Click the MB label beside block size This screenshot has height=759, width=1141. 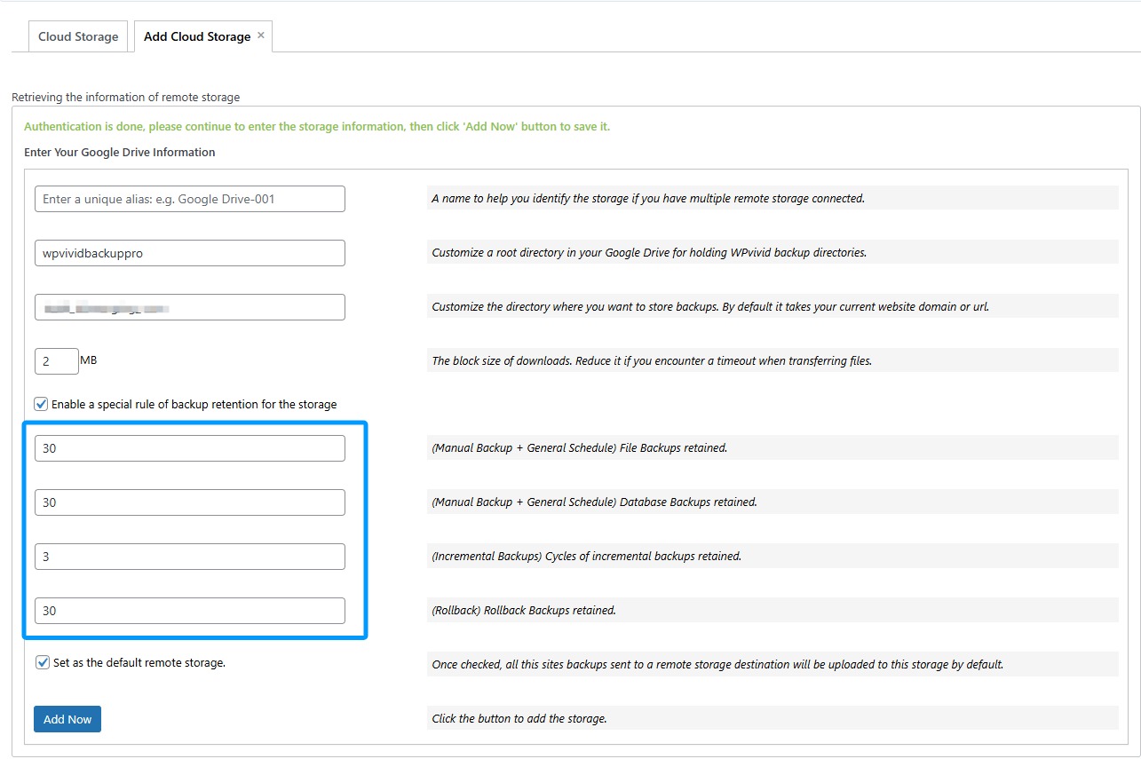point(91,360)
